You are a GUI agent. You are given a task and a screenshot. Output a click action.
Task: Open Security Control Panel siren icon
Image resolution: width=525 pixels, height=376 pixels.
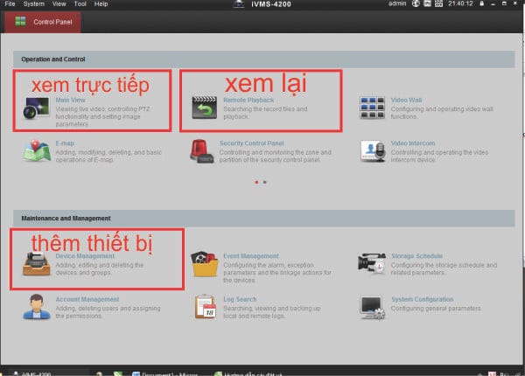click(x=202, y=151)
